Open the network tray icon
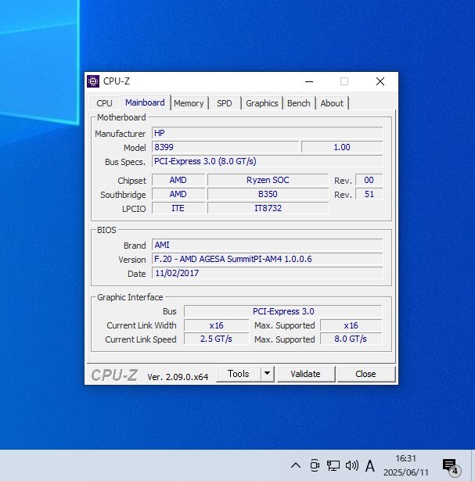This screenshot has width=475, height=481. pos(333,465)
